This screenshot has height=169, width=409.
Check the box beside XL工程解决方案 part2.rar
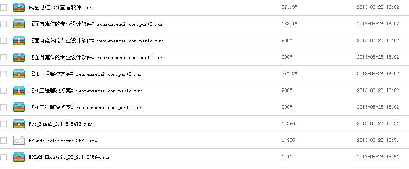(4, 91)
